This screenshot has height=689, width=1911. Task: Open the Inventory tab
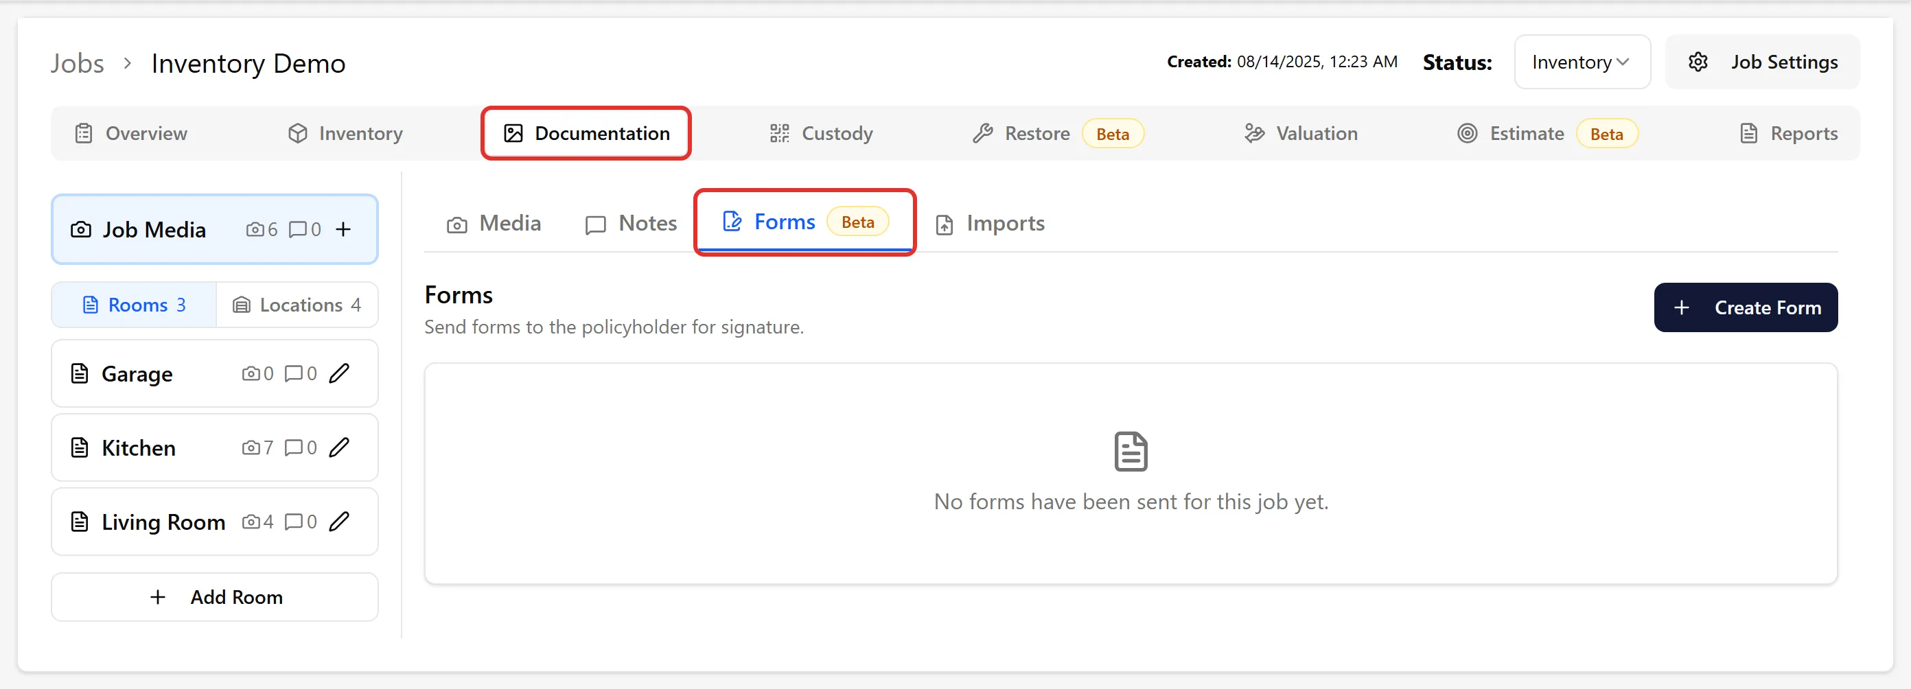346,134
